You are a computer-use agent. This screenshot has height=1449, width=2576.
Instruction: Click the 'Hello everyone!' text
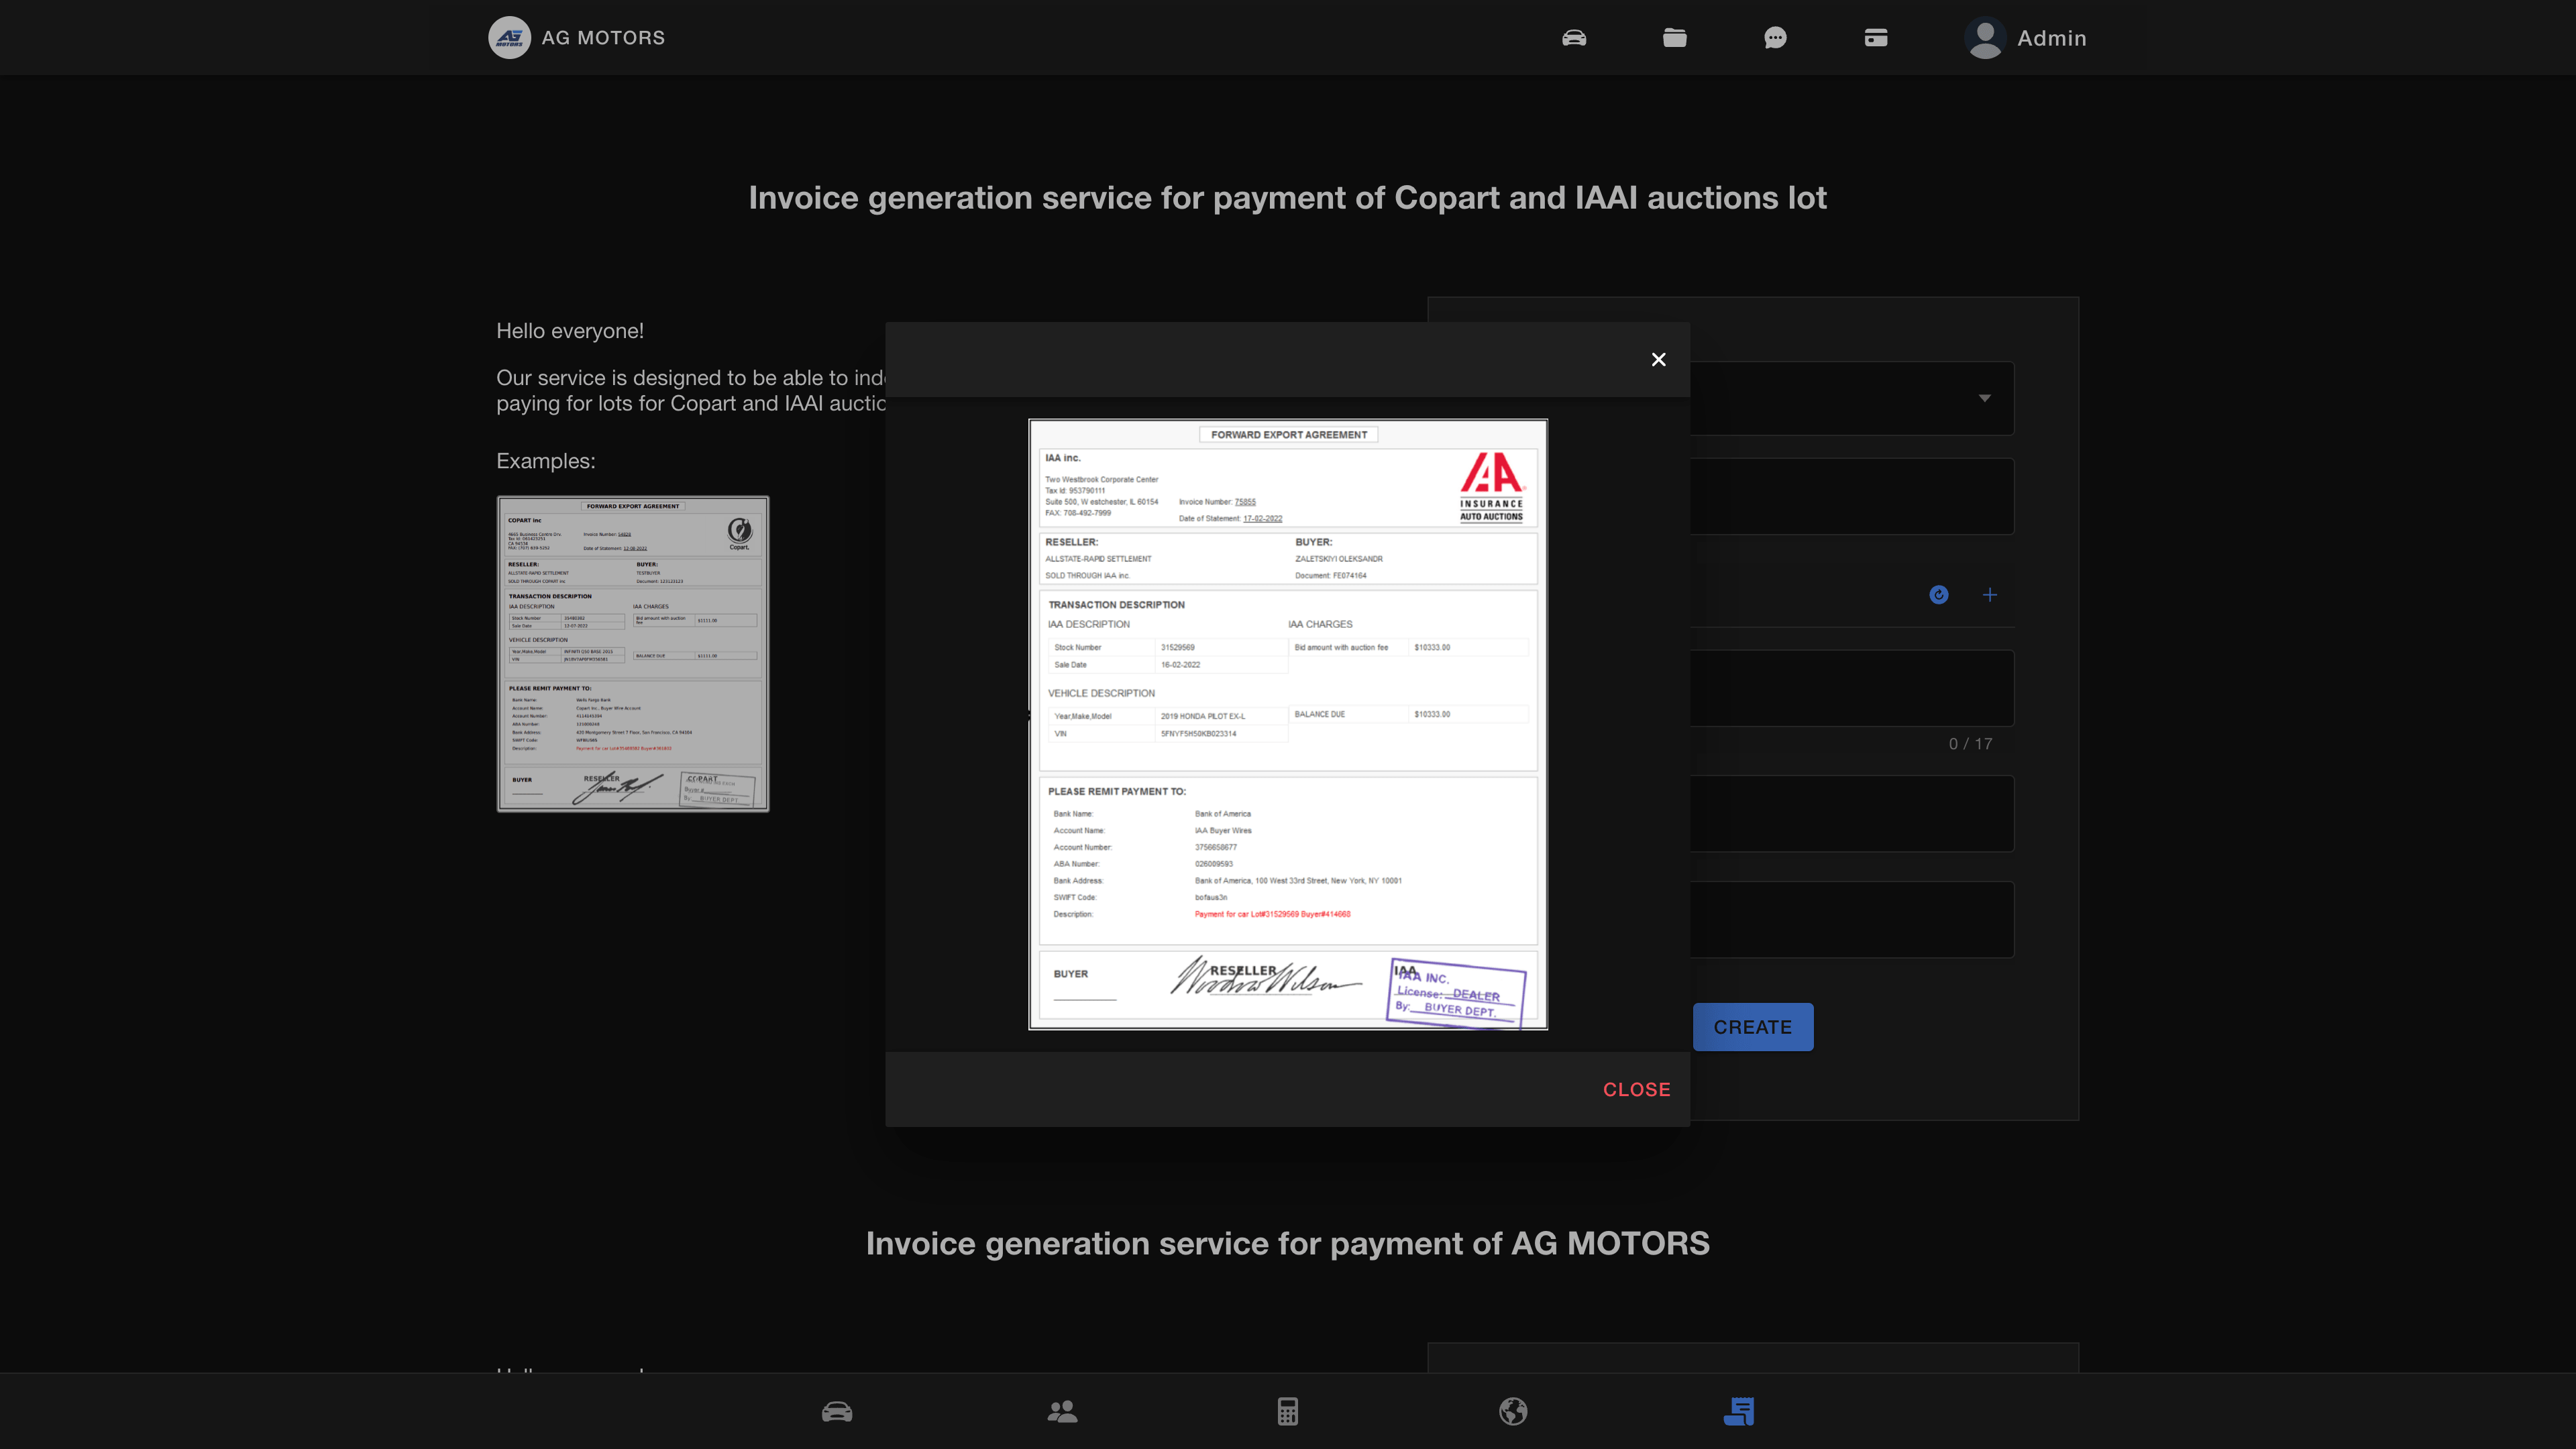pyautogui.click(x=570, y=331)
